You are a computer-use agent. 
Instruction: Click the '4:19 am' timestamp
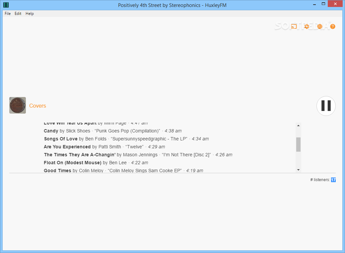(194, 171)
